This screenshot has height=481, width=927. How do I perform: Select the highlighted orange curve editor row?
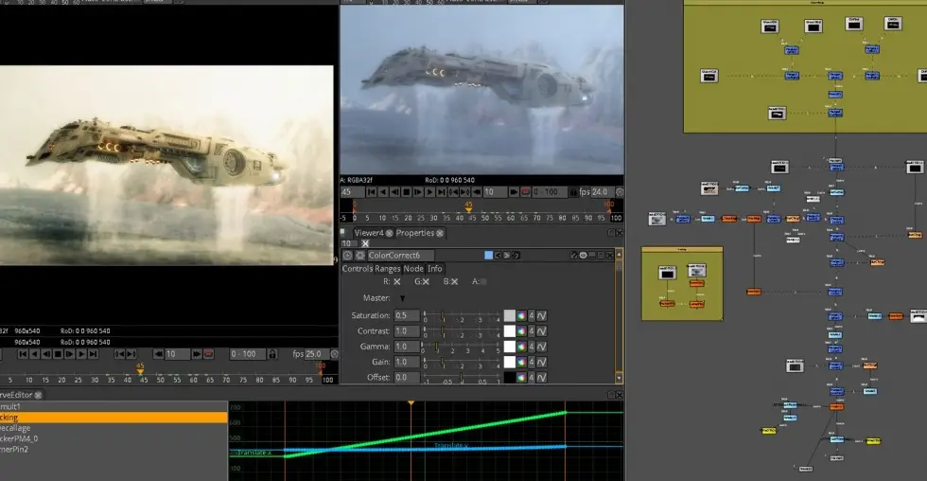coord(114,418)
